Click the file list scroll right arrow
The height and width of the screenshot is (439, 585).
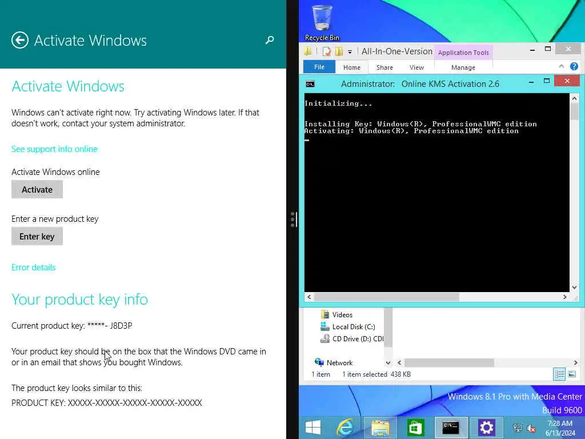coord(575,362)
